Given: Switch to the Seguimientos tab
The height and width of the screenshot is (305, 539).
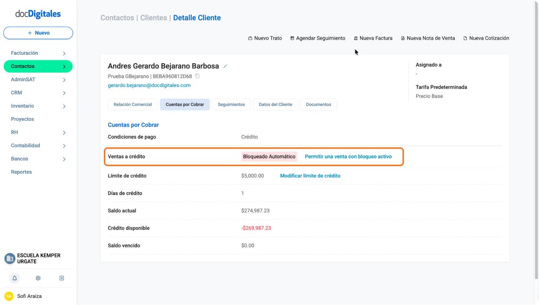Looking at the screenshot, I should coord(231,104).
